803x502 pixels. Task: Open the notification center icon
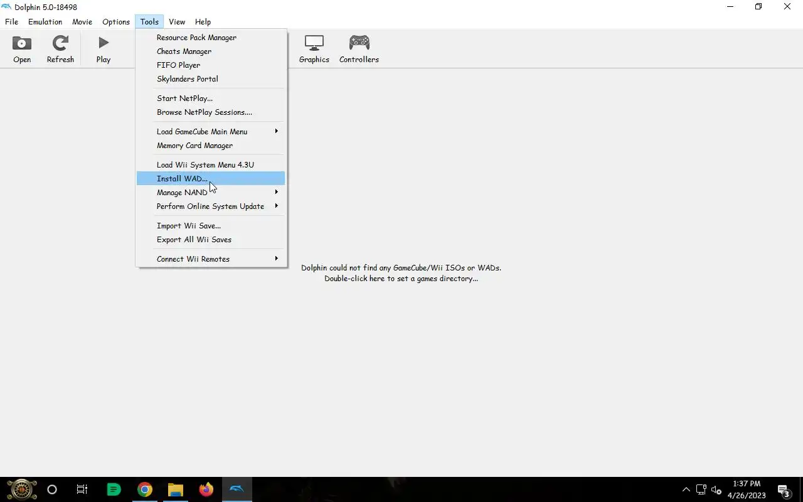784,490
